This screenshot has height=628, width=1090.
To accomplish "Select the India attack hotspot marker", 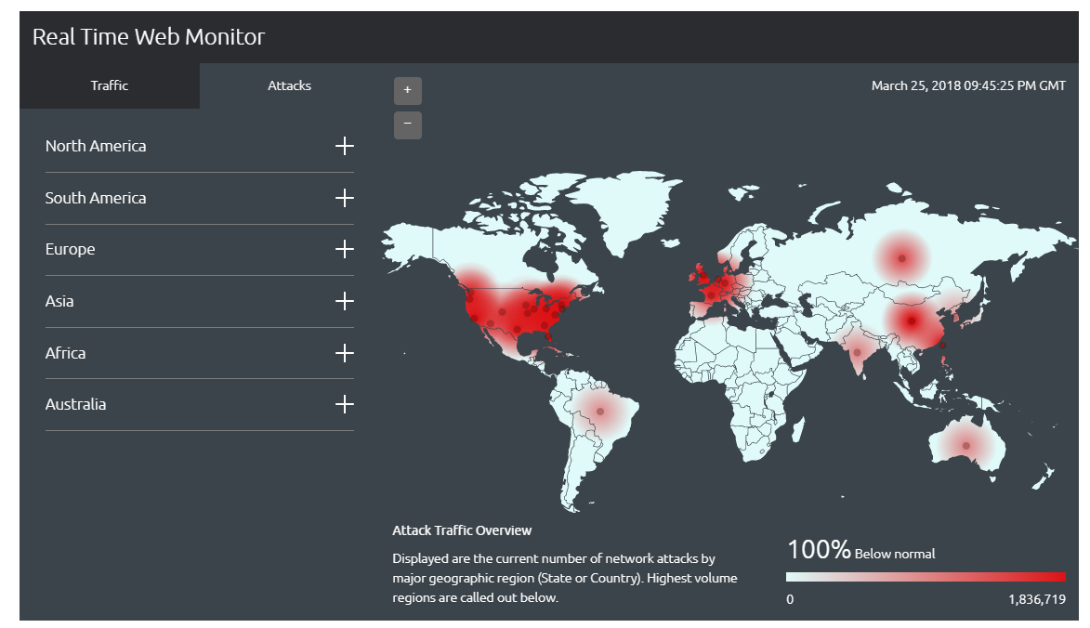I will point(856,352).
